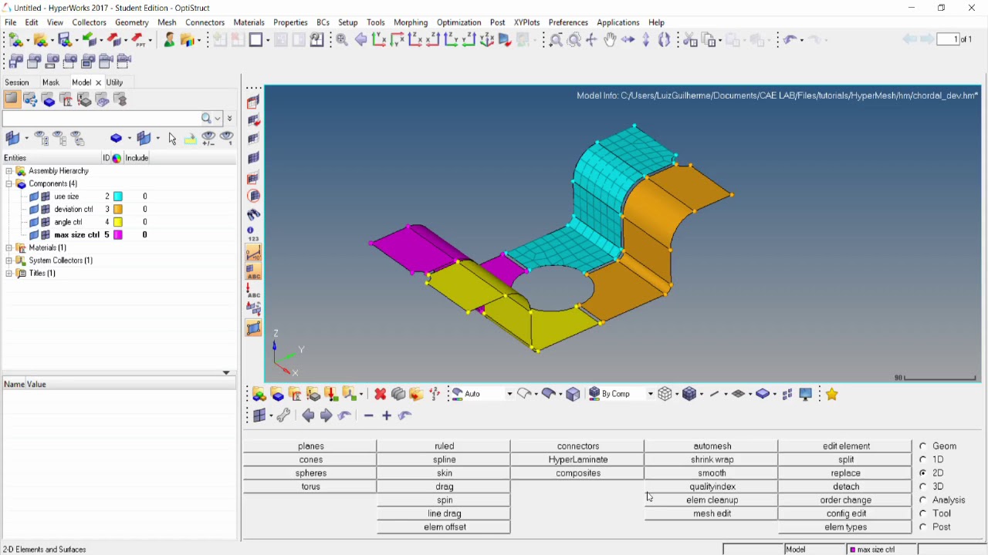This screenshot has width=988, height=555.
Task: Select the 2D radio button
Action: (x=922, y=473)
